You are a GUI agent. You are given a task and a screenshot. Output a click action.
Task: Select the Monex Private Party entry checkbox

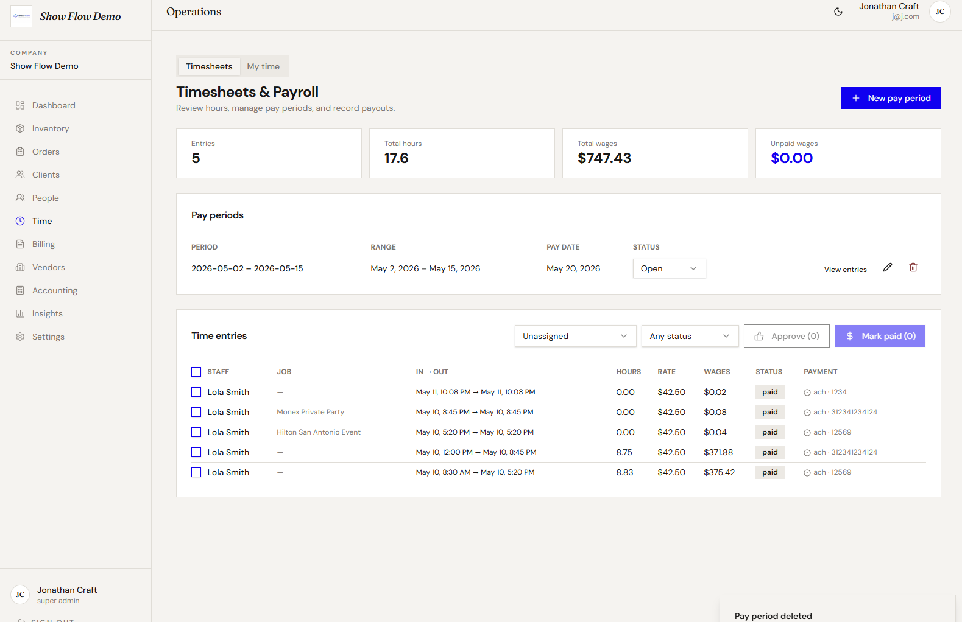point(196,412)
